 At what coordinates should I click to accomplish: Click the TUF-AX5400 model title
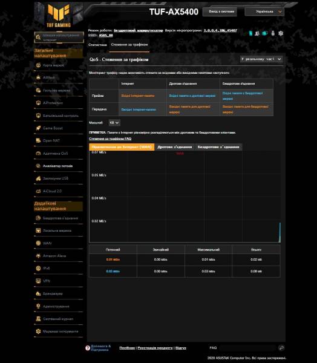[x=174, y=12]
